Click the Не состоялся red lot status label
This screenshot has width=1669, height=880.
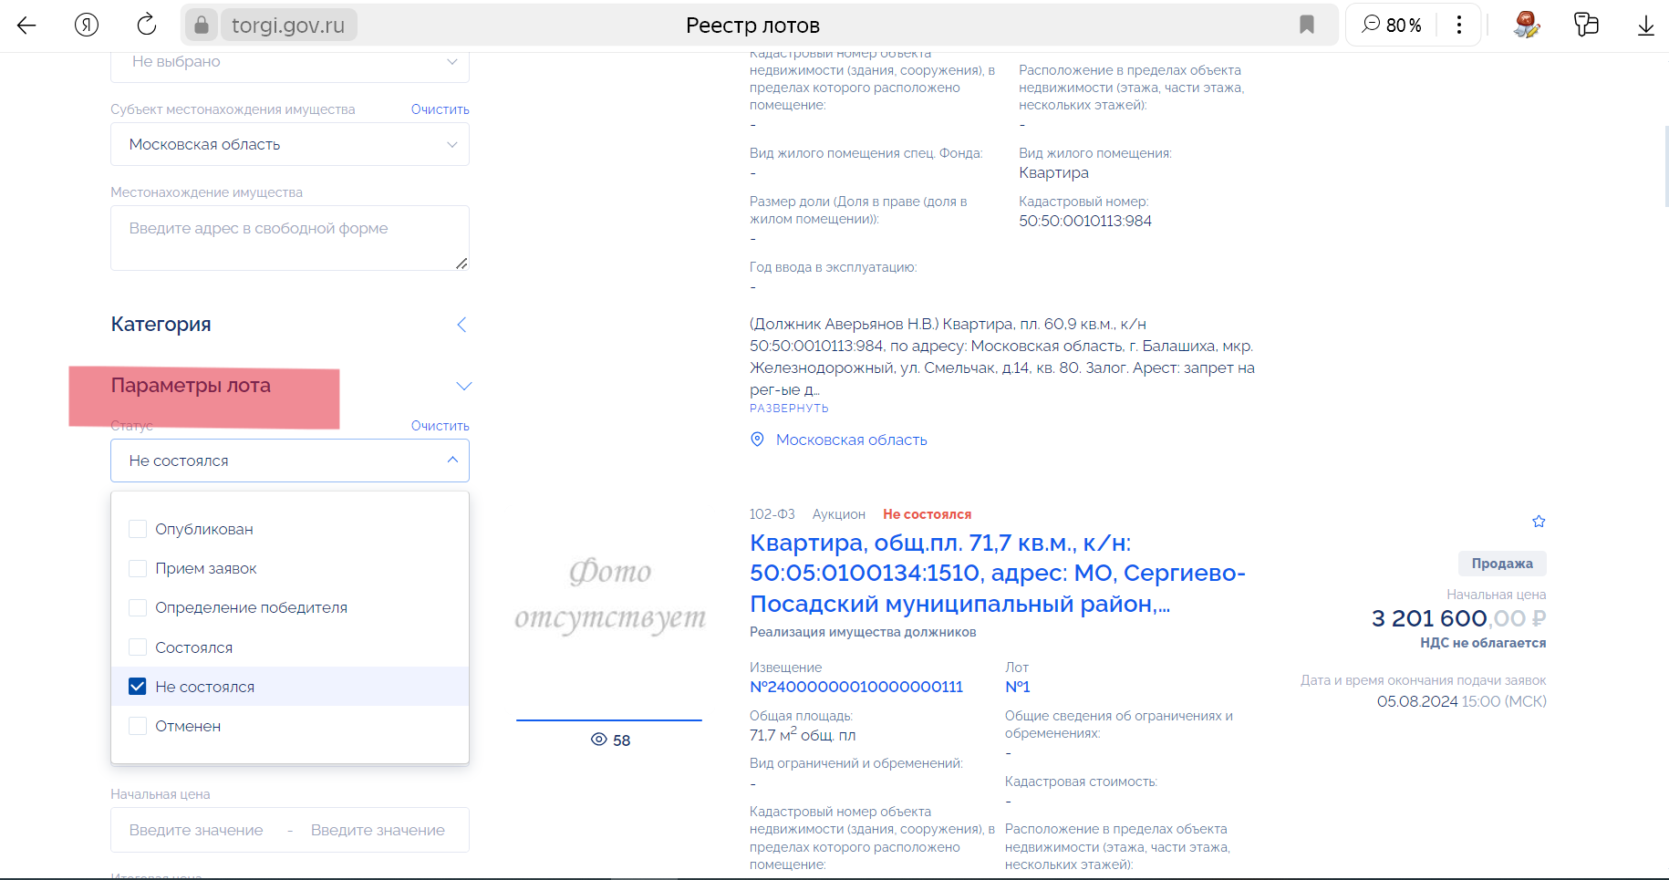[x=927, y=514]
